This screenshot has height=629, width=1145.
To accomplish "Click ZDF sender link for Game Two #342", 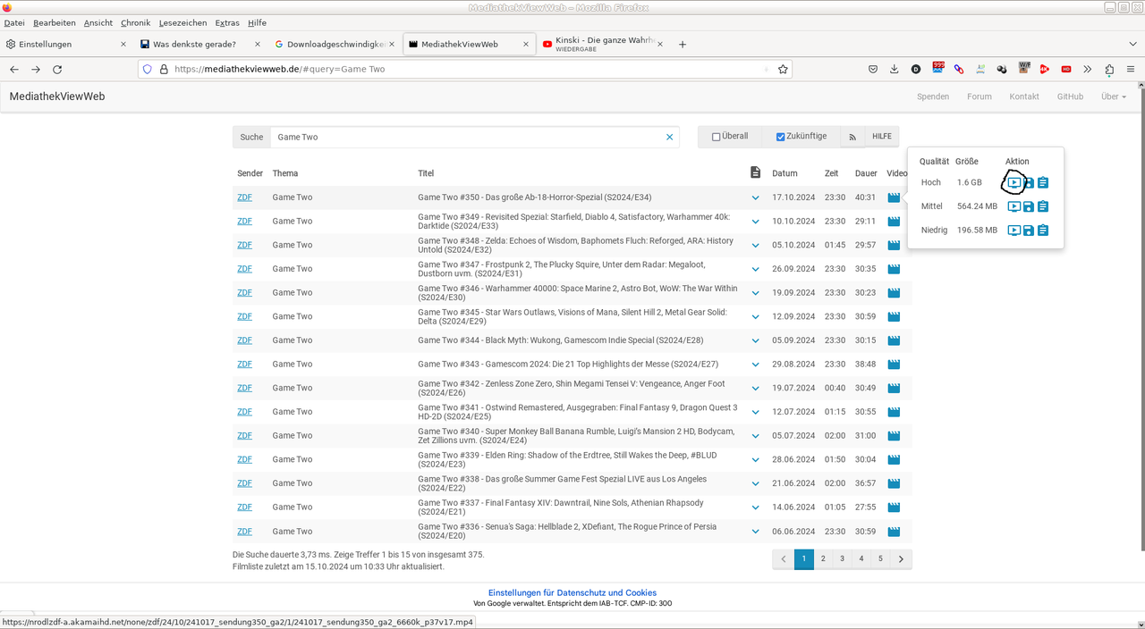I will (x=244, y=388).
